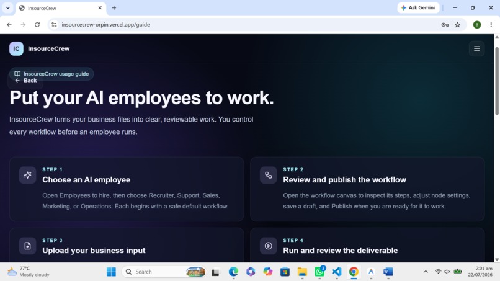Close the InsourceCrew tab

[x=100, y=8]
